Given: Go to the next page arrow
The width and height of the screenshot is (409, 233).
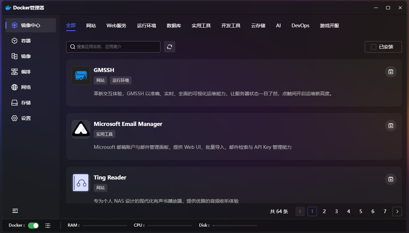Looking at the screenshot, I should click(397, 211).
